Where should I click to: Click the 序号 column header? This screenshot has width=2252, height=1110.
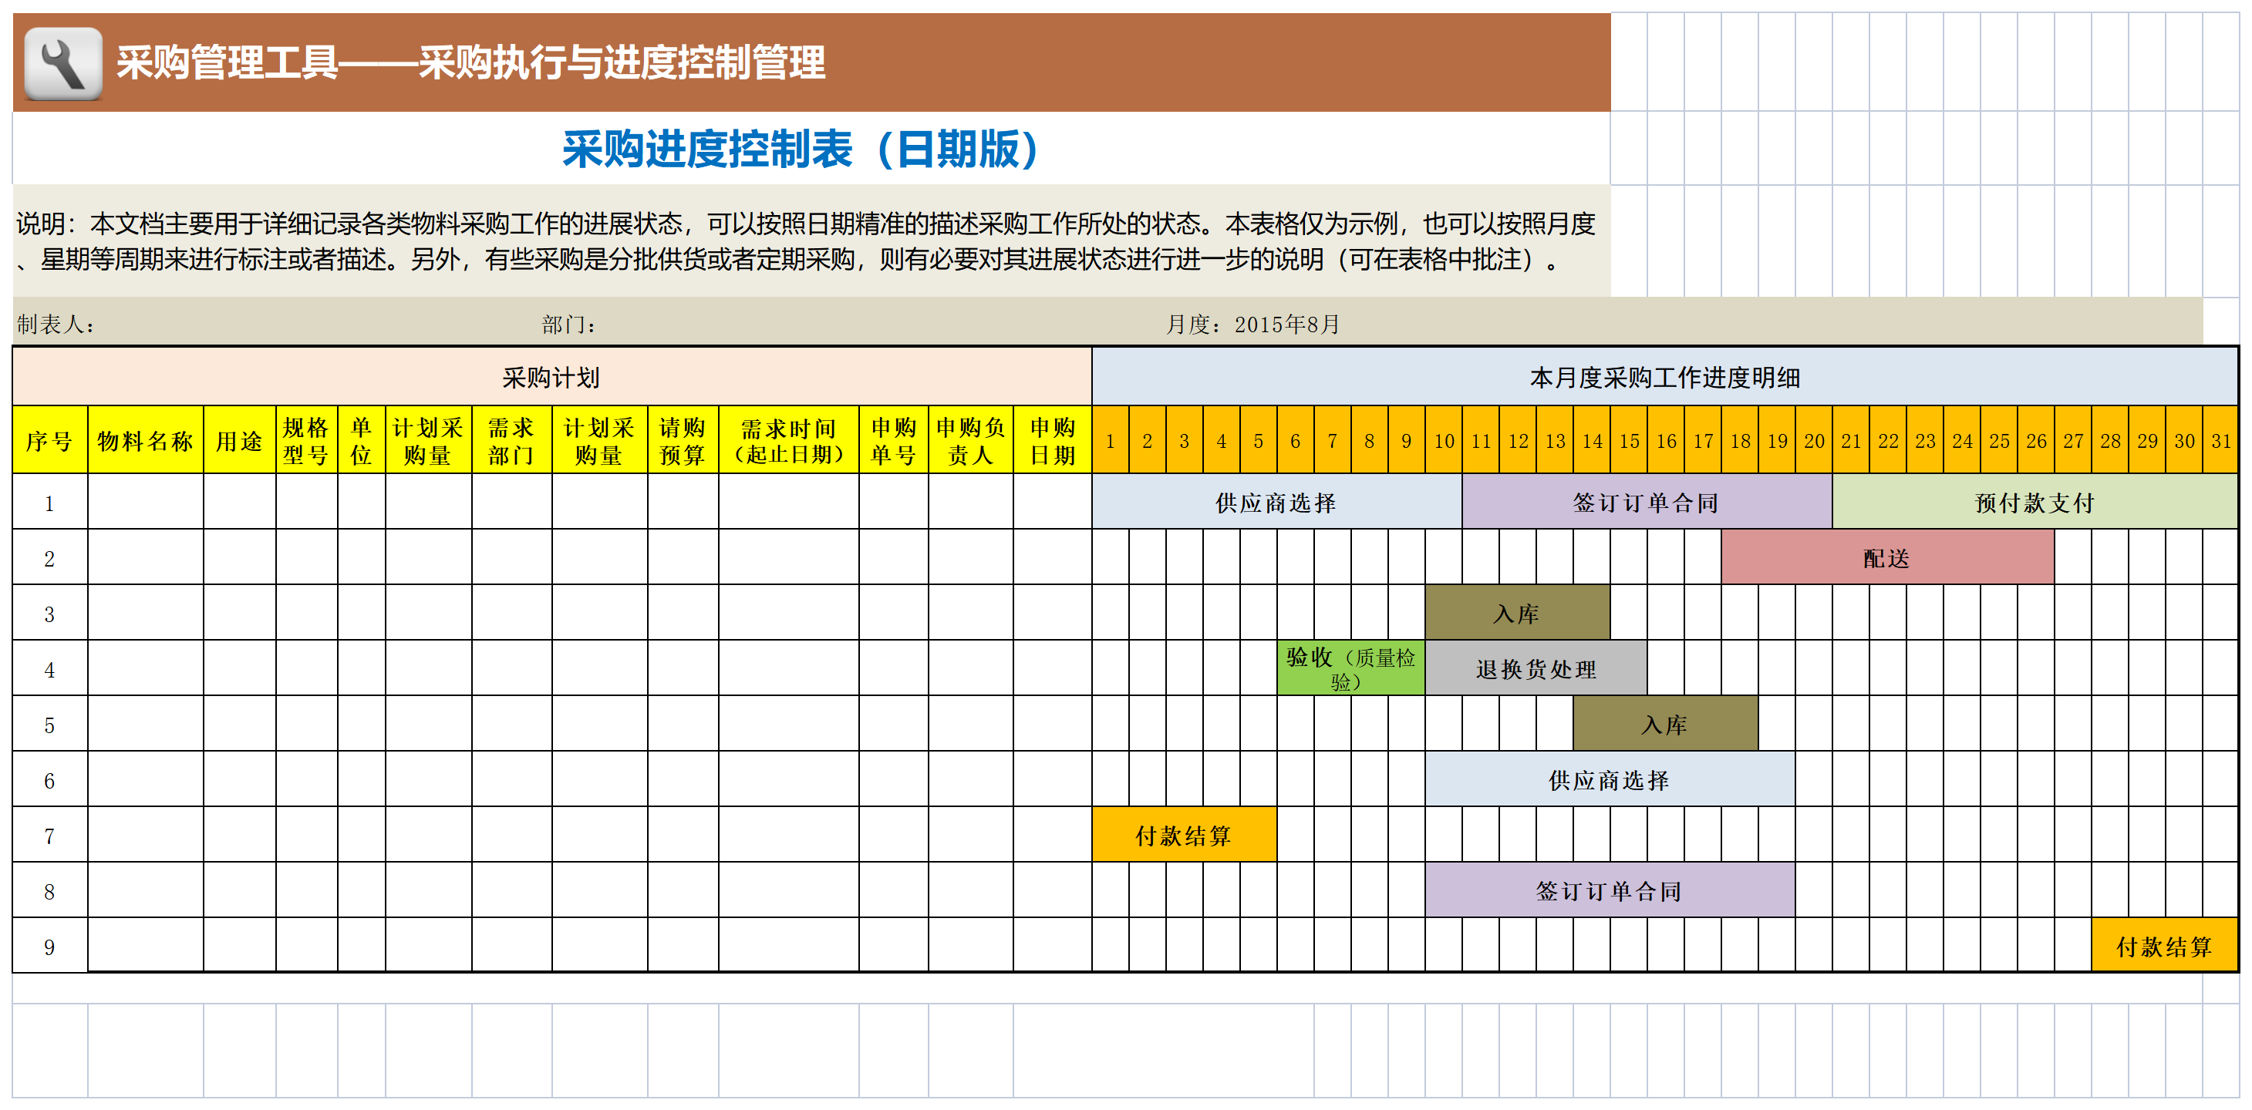coord(50,440)
